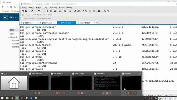This screenshot has height=100, width=177.
Task: Expand the session properties dropdown arrow
Action: 41,11
